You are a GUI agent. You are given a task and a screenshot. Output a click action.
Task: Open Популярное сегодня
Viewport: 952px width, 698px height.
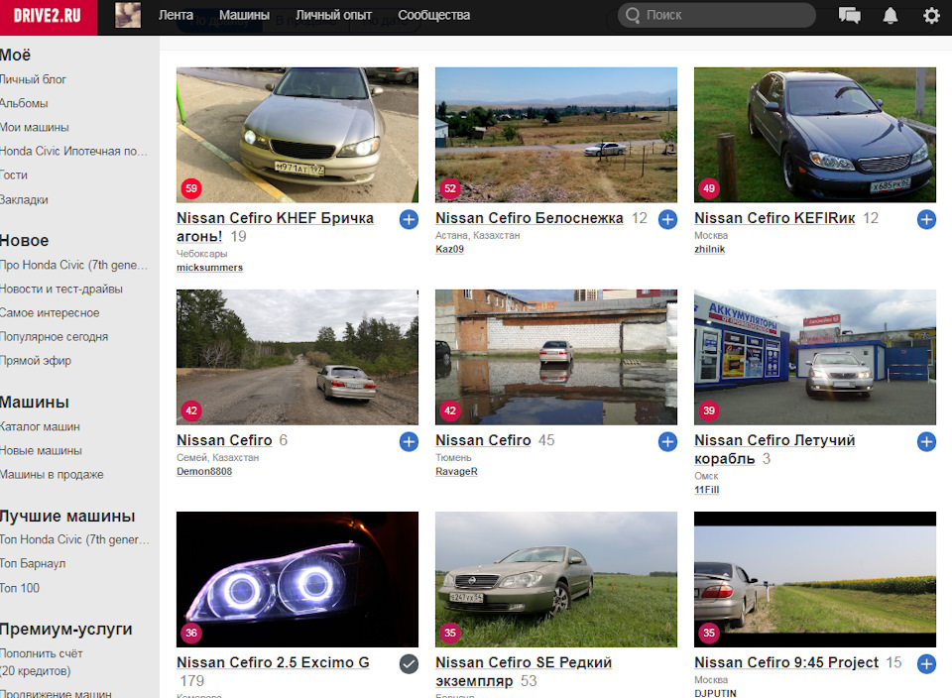(54, 337)
